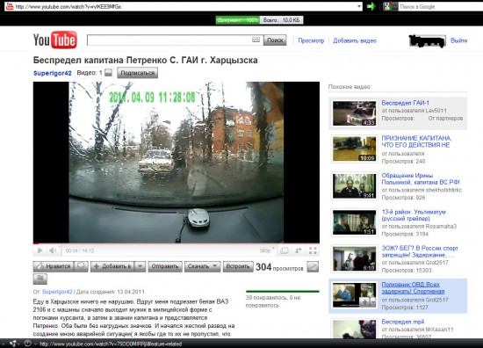The image size is (483, 348).
Task: Show video statistics chart icon
Action: click(313, 267)
